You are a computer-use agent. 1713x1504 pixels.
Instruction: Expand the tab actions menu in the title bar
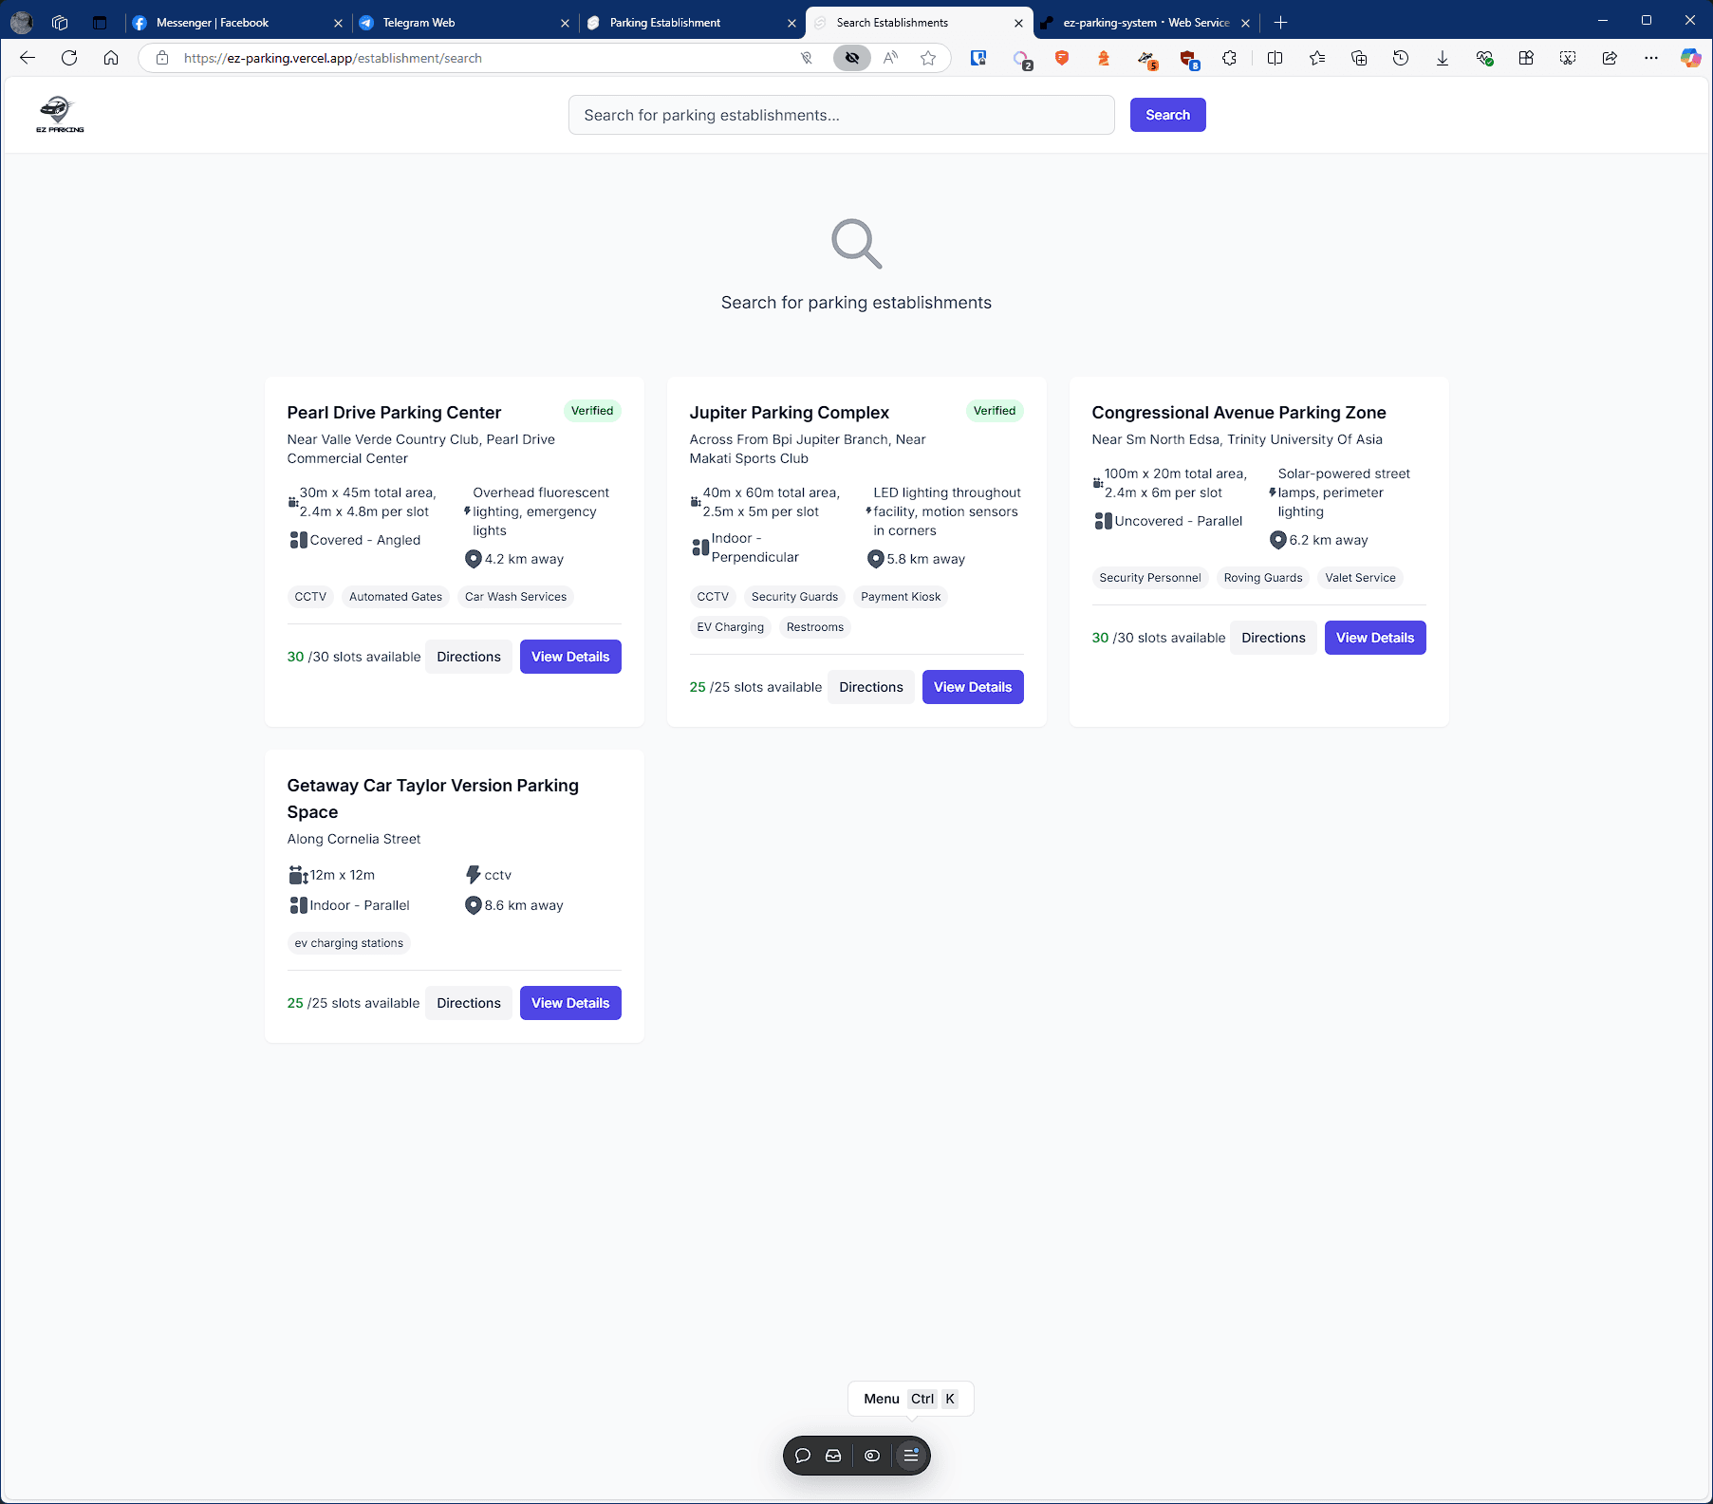coord(100,22)
